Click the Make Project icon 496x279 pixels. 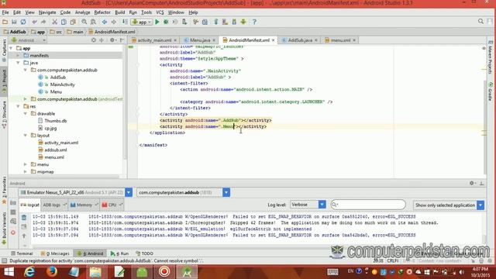tap(125, 22)
